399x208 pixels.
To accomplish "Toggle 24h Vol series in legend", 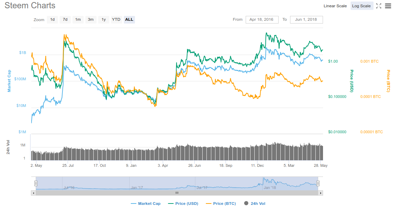I will click(255, 204).
